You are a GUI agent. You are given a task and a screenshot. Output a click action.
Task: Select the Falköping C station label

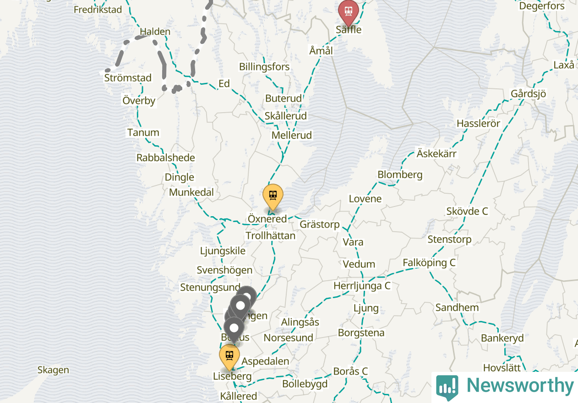click(x=429, y=263)
